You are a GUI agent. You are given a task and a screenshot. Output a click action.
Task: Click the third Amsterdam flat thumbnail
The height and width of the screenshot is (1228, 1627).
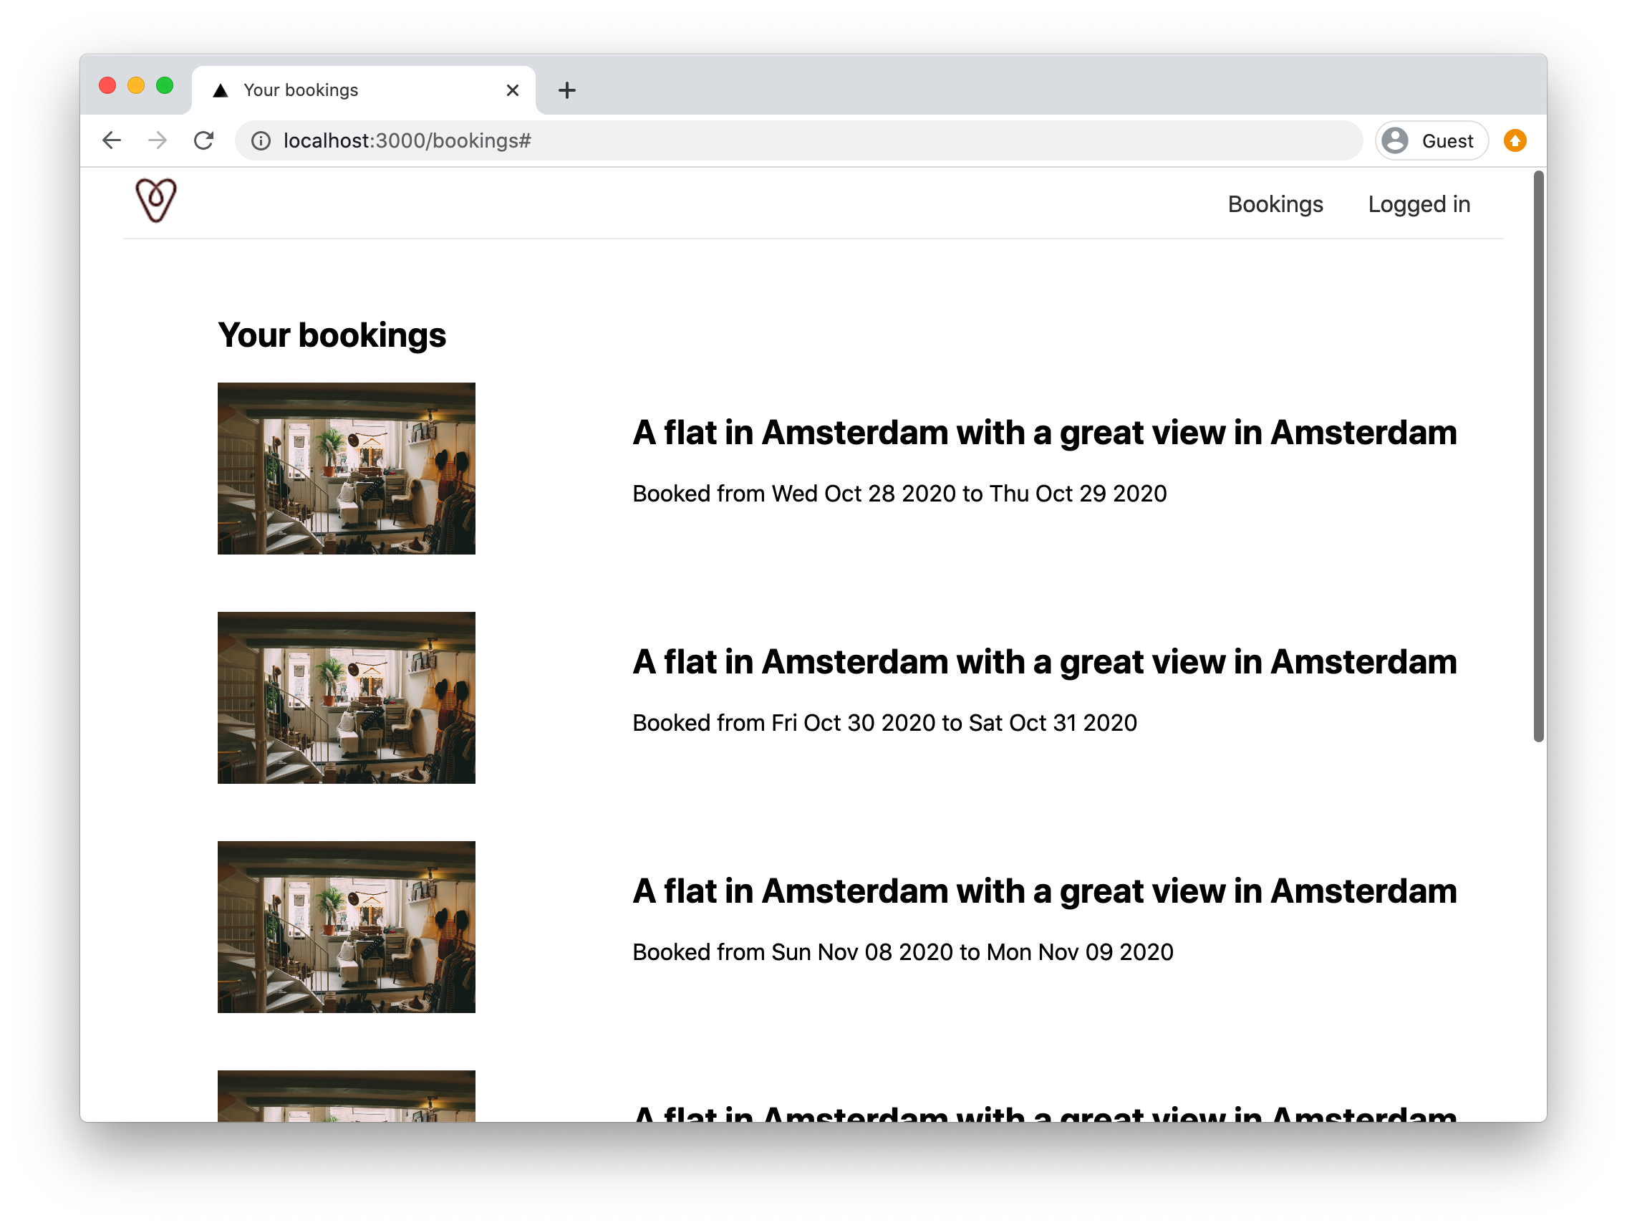tap(347, 926)
